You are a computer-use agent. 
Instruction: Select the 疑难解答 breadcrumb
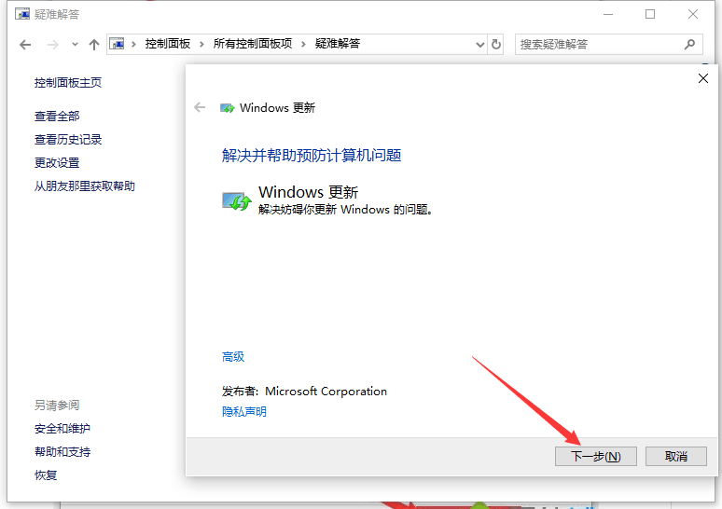coord(338,44)
